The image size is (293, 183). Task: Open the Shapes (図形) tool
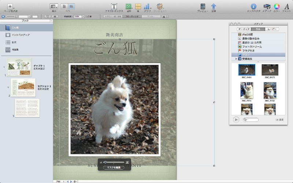(129, 6)
